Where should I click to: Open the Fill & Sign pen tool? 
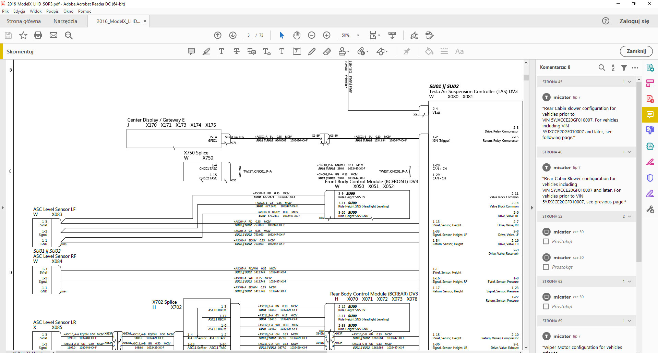click(x=650, y=193)
